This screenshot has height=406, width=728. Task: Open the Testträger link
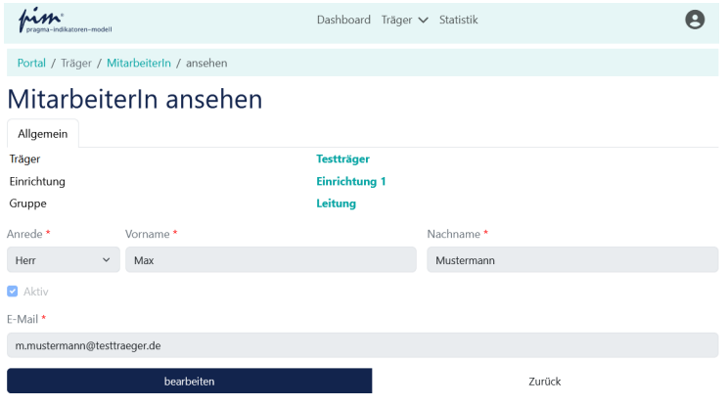[342, 158]
